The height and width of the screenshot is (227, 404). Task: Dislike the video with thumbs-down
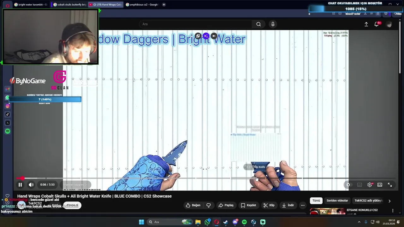pos(209,205)
